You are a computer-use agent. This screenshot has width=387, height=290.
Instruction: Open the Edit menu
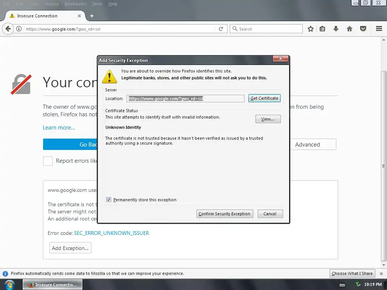click(x=20, y=4)
